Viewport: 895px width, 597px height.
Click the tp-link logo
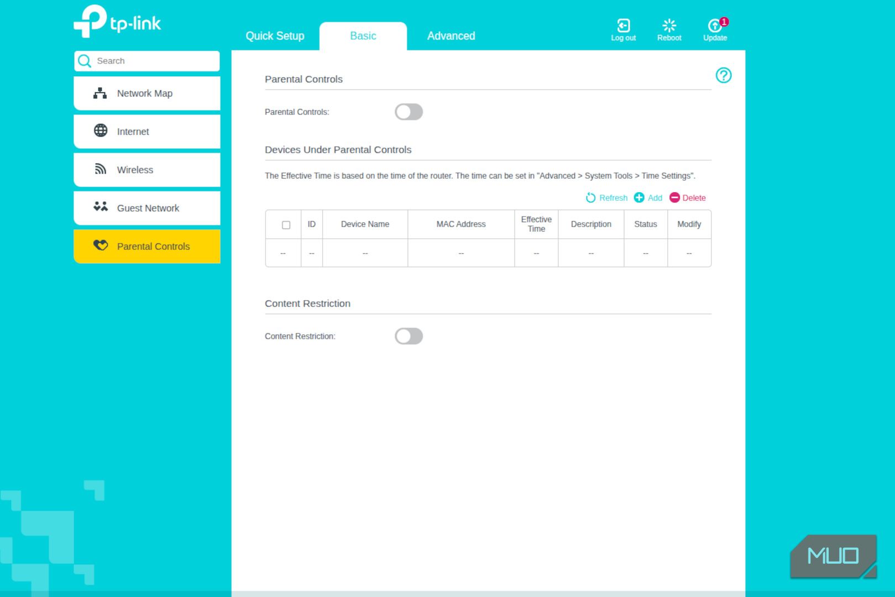(x=117, y=21)
